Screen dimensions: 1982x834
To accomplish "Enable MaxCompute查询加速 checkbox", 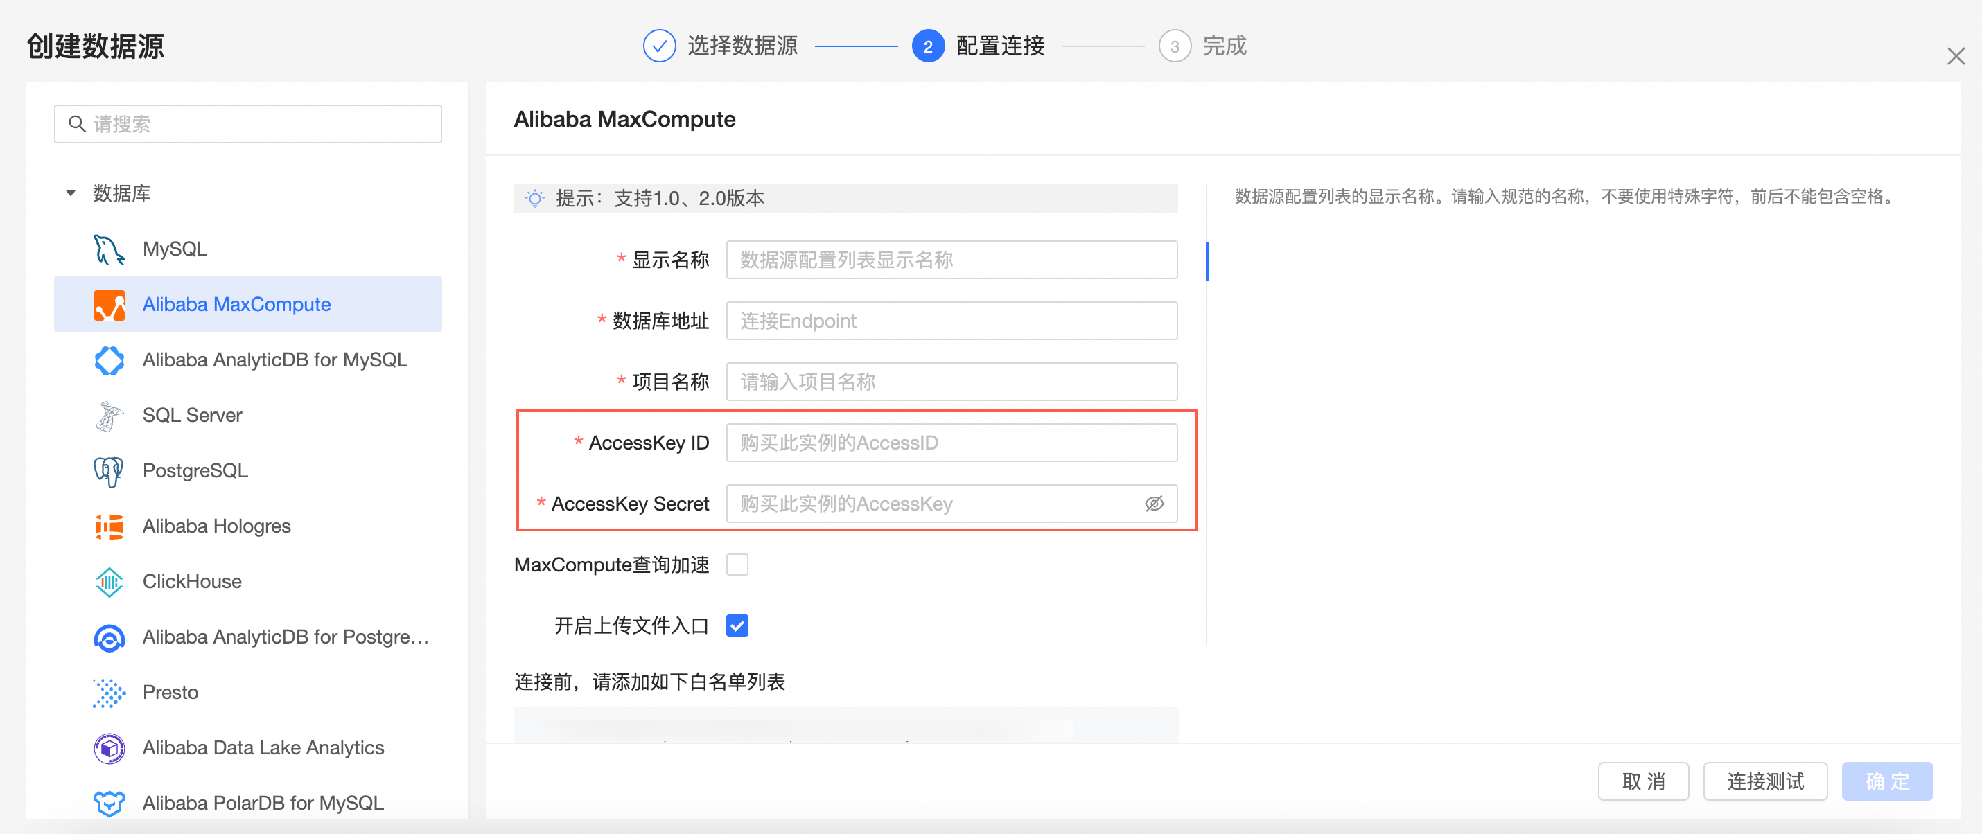I will (737, 565).
